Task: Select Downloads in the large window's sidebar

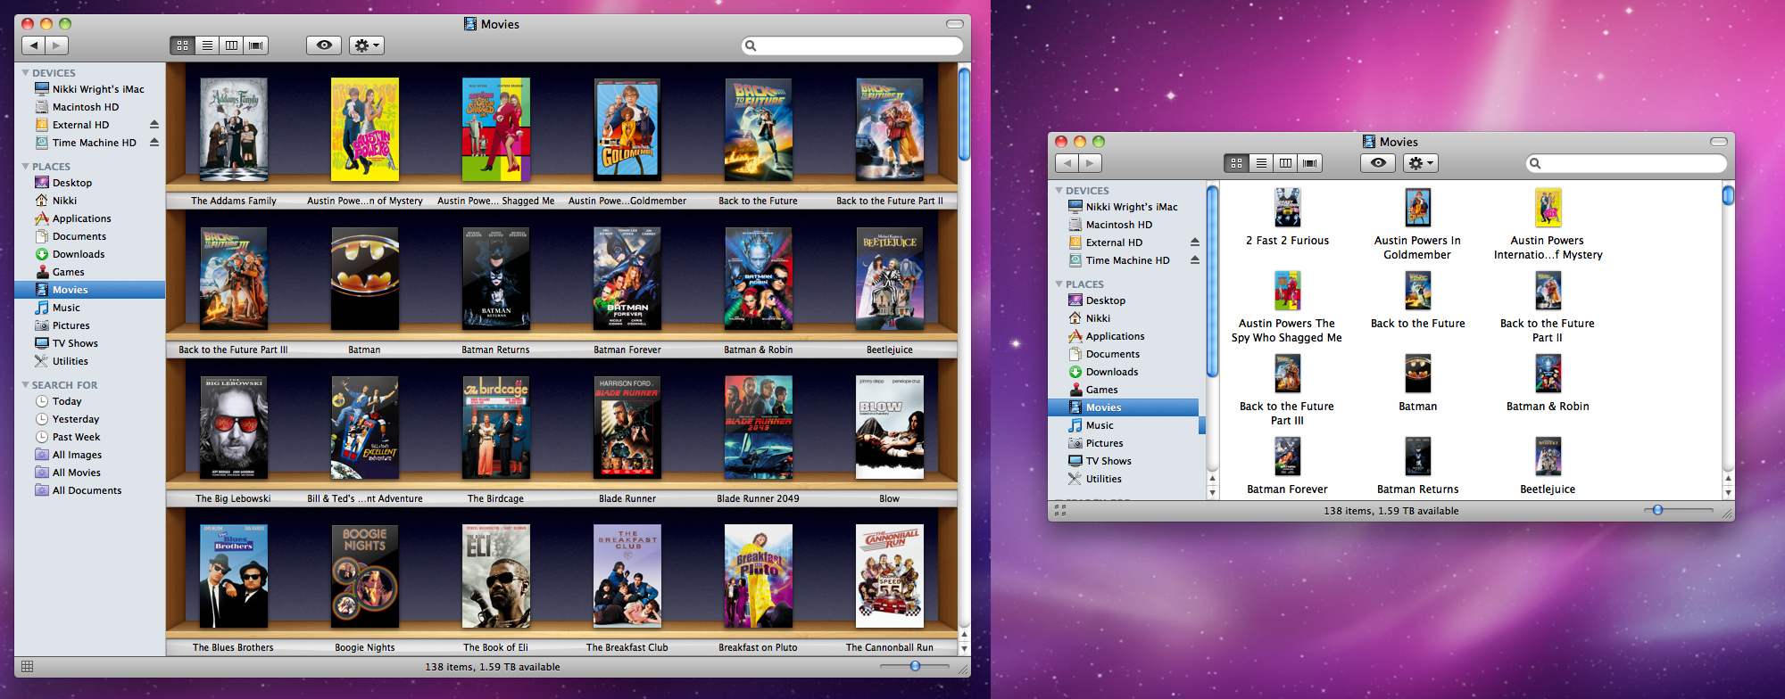Action: [79, 254]
